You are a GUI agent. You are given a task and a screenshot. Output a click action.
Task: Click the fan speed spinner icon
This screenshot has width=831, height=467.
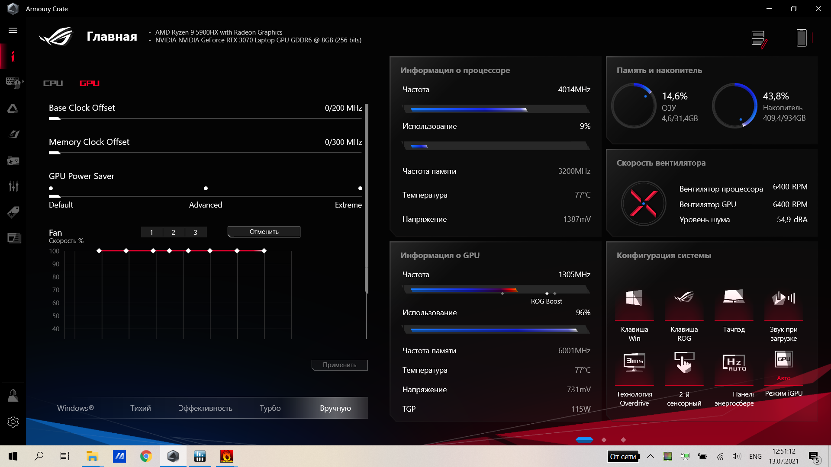(x=644, y=203)
